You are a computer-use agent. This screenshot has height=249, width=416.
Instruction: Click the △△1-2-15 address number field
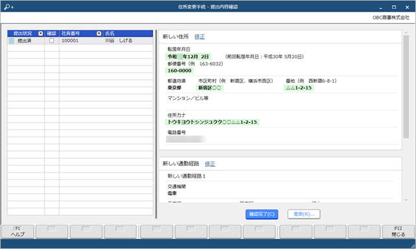click(299, 88)
